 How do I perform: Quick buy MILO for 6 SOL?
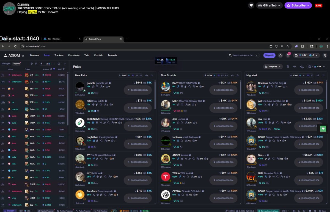[x=224, y=108]
